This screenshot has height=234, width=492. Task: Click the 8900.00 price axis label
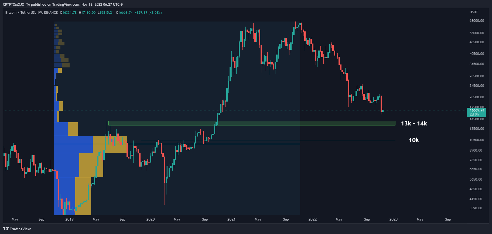pos(476,150)
